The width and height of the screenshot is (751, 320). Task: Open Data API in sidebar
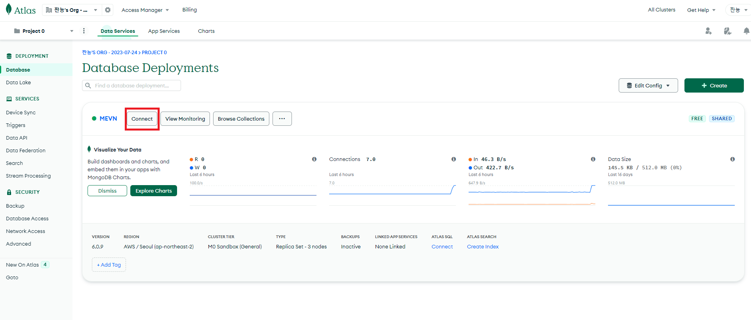(x=17, y=138)
